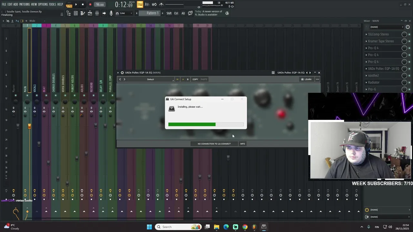This screenshot has height=232, width=413.
Task: Click the COPY button in plugin
Action: (x=195, y=79)
